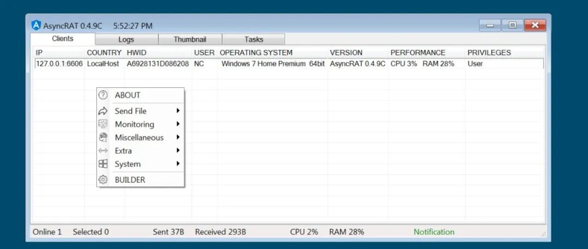Click the System windows icon

pyautogui.click(x=103, y=164)
